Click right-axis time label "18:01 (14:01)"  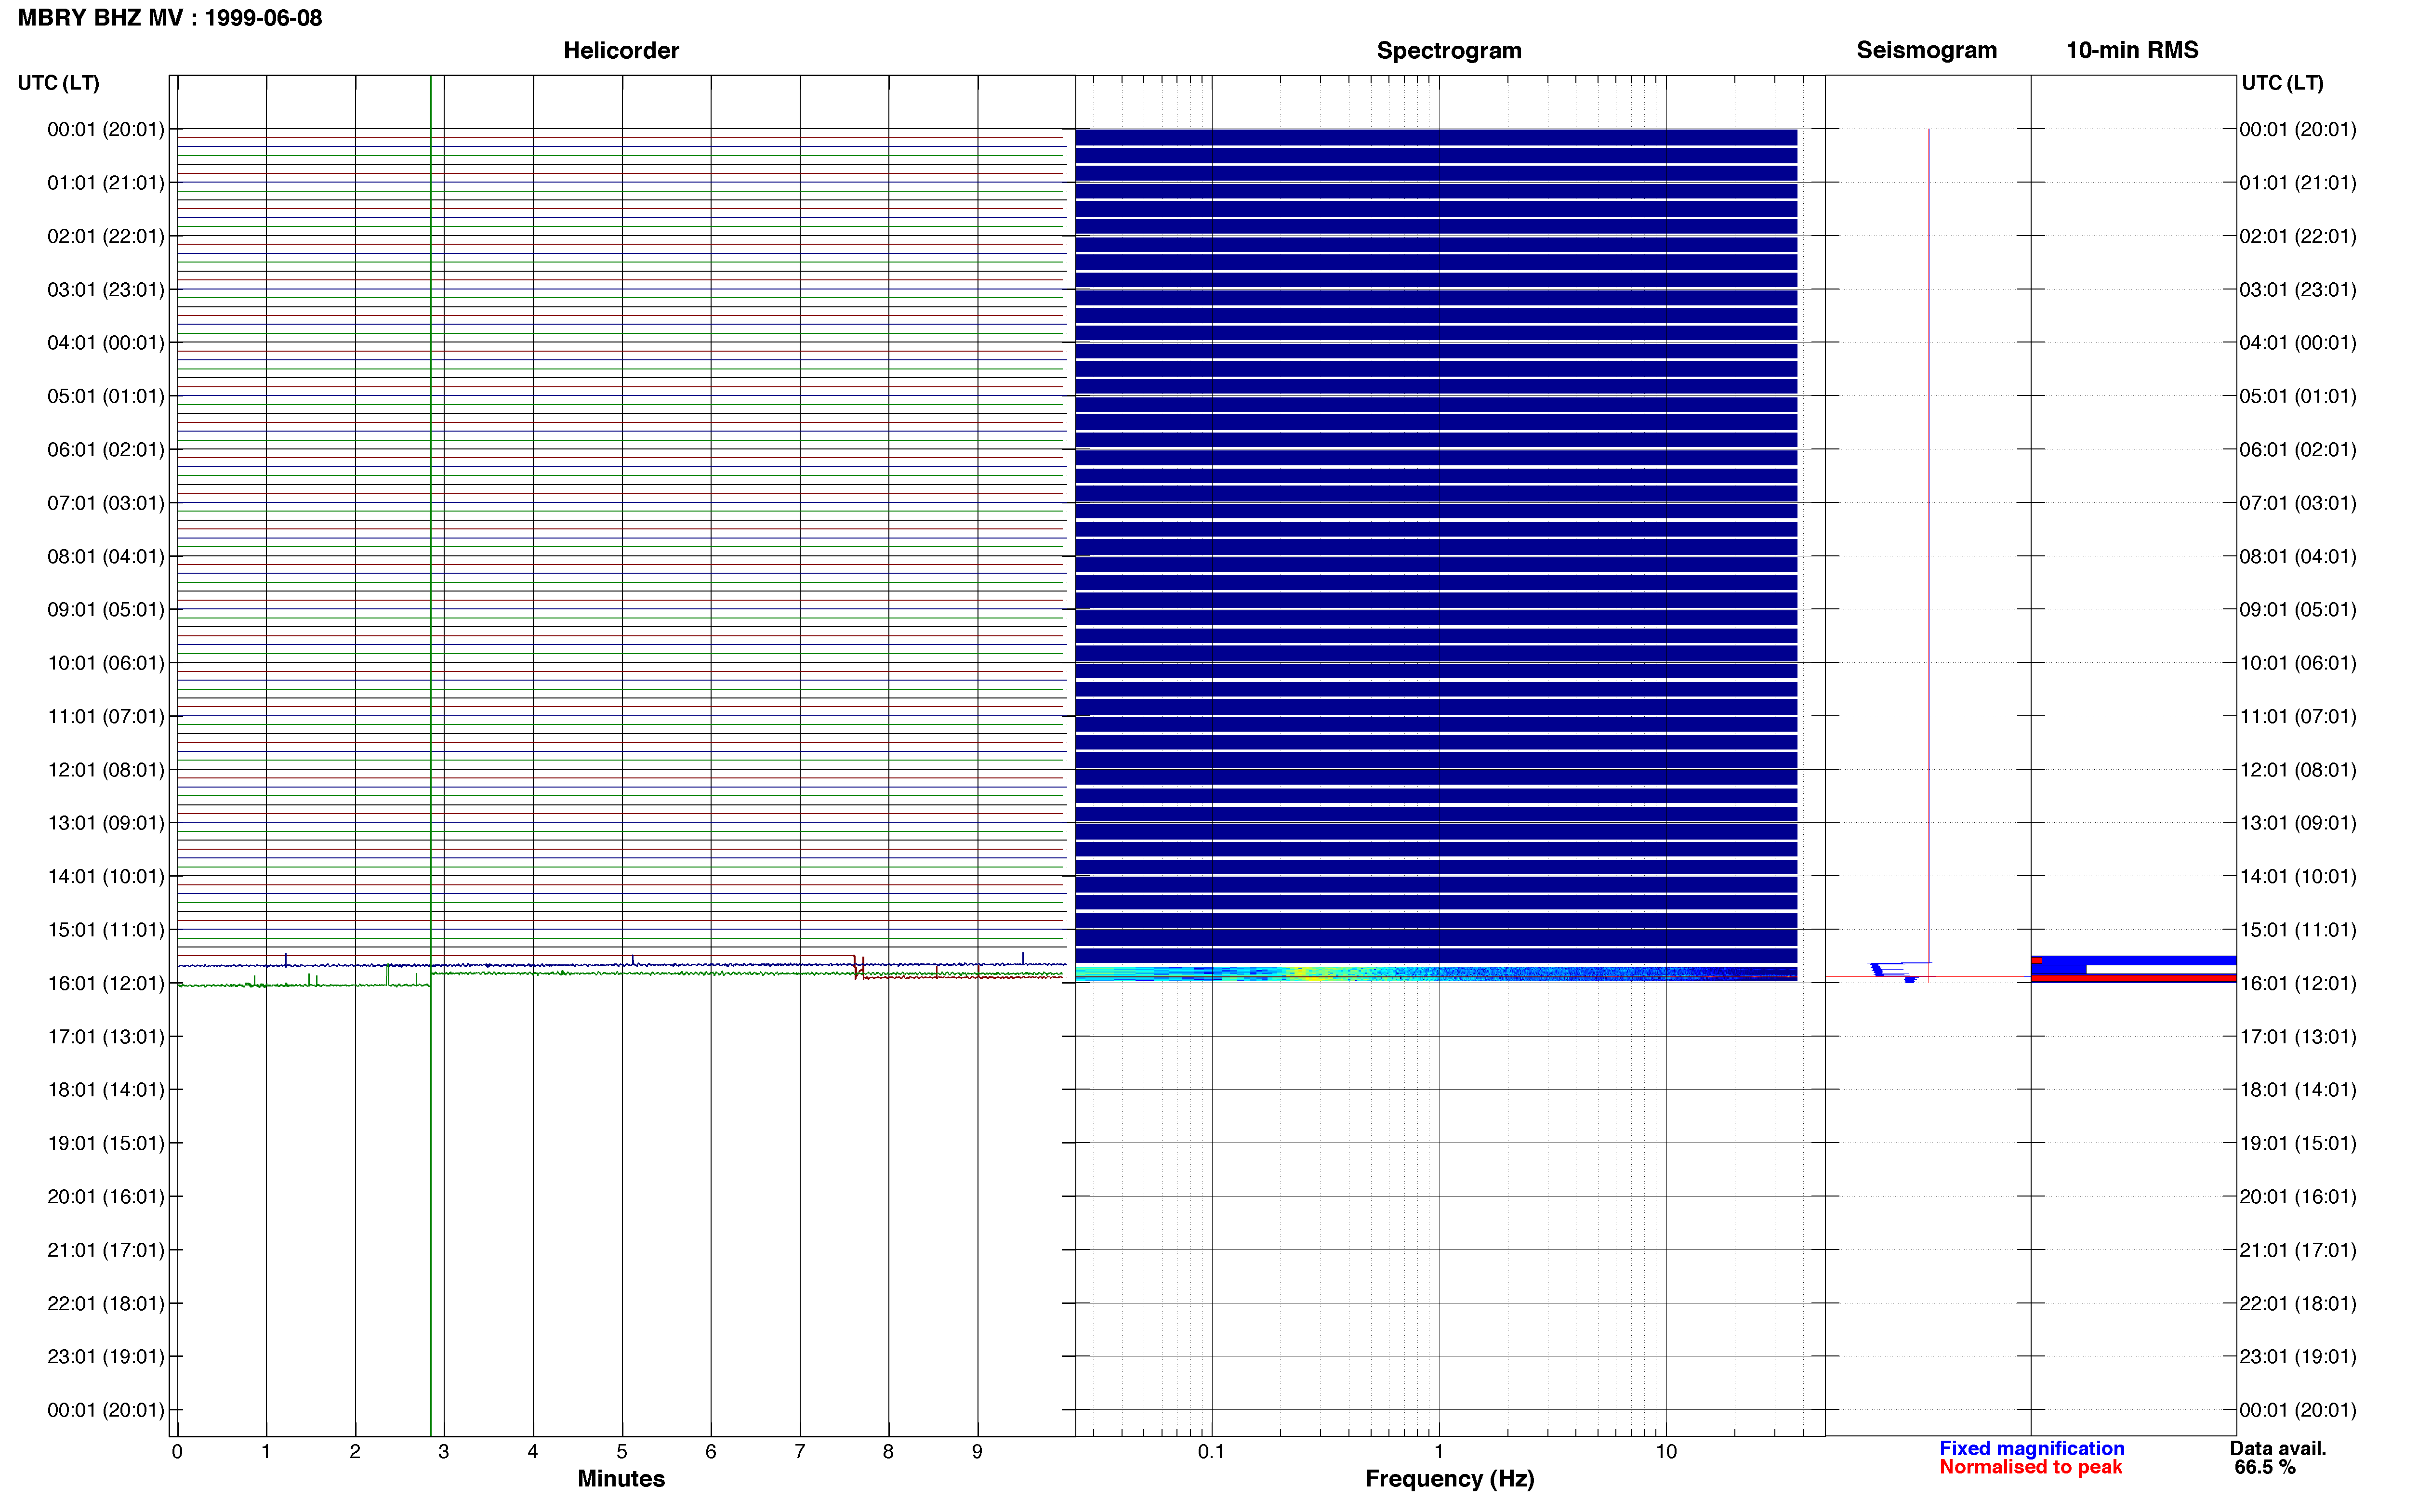[x=2298, y=1090]
